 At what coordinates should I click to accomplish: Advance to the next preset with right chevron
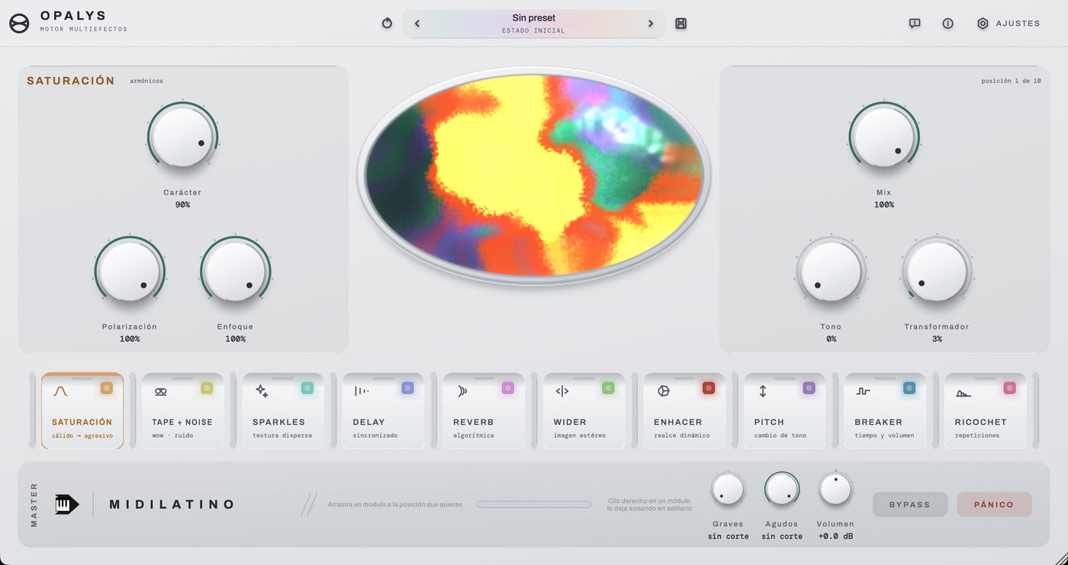(651, 24)
